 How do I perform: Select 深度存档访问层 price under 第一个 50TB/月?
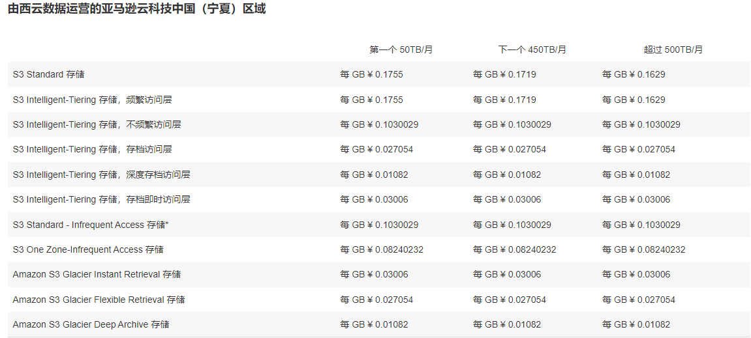pyautogui.click(x=374, y=175)
